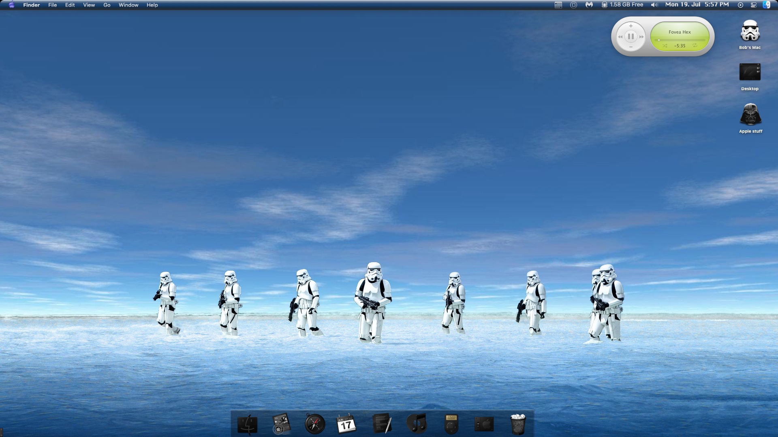Open the Window menu
778x437 pixels.
click(128, 5)
